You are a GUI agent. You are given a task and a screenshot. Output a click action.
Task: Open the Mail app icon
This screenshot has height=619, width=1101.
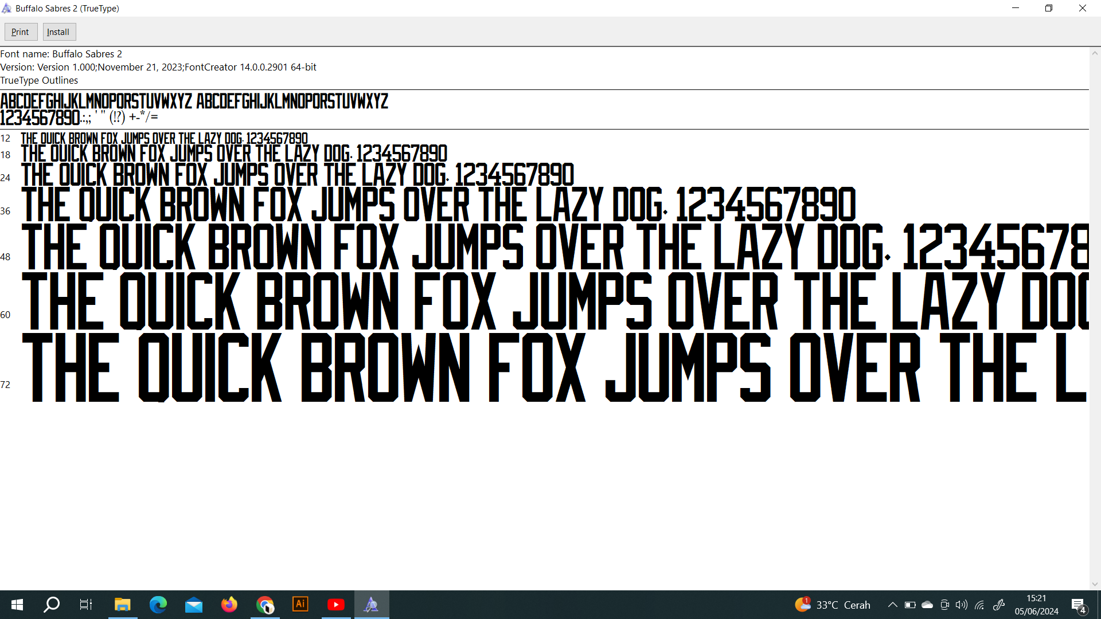click(194, 605)
